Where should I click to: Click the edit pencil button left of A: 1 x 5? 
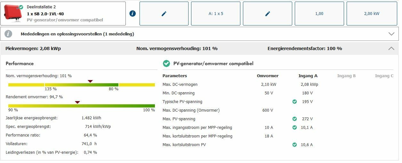(164, 14)
